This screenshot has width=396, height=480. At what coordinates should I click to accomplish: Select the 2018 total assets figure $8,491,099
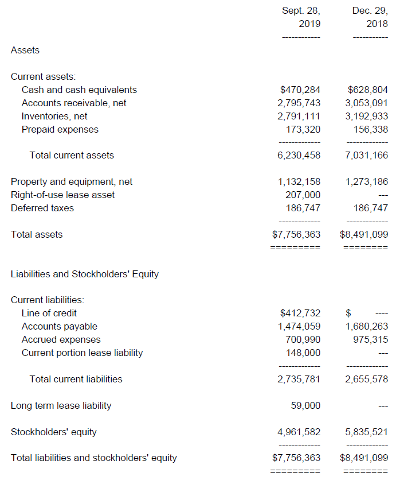(364, 234)
